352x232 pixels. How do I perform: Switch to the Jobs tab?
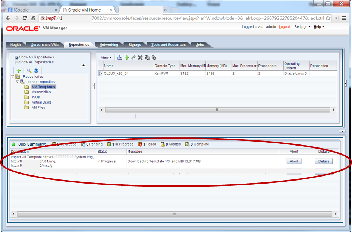tap(200, 45)
